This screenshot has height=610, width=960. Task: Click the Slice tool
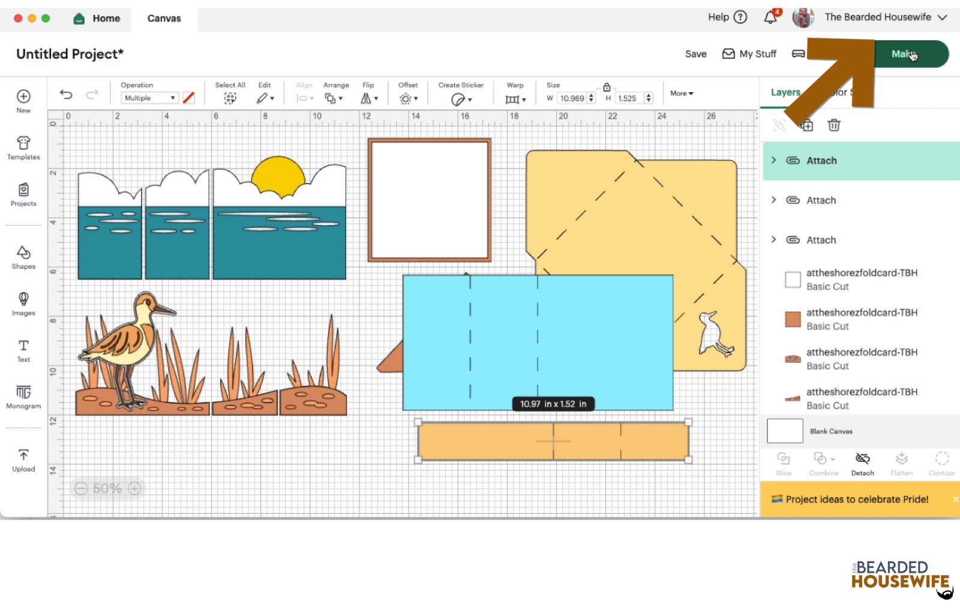point(784,464)
